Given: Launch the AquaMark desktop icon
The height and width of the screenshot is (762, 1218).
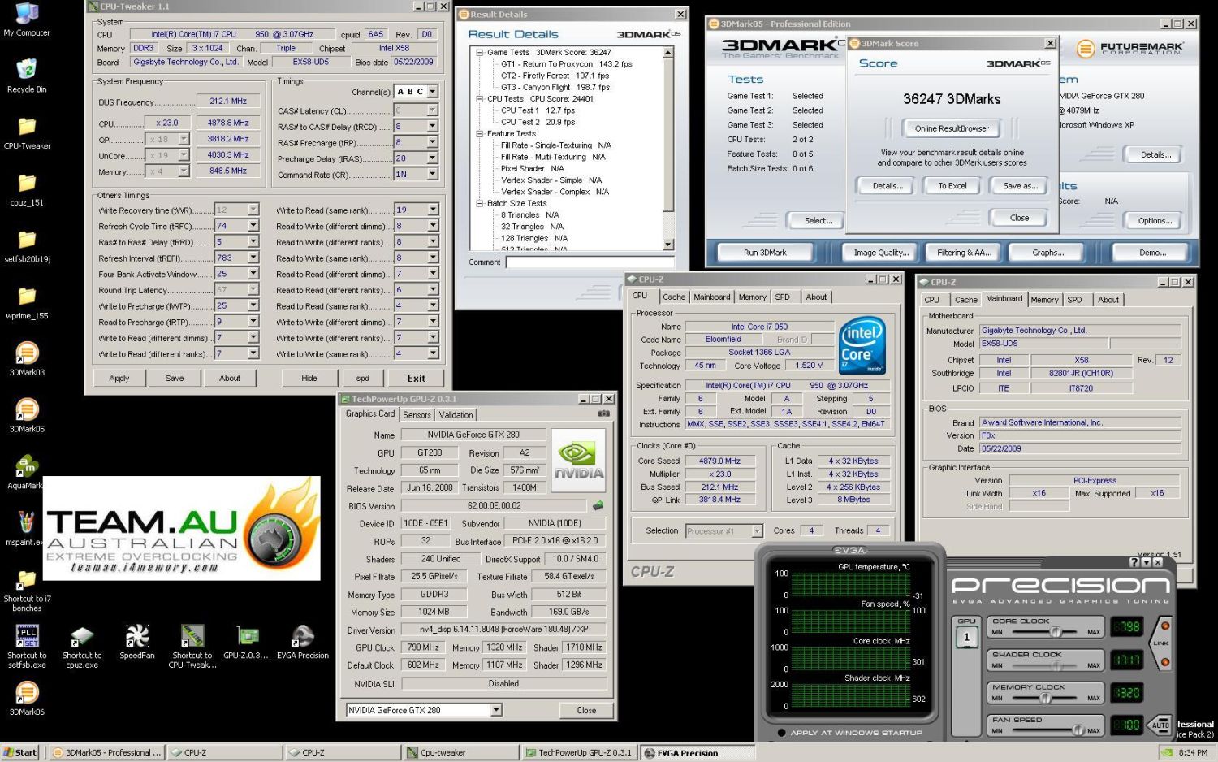Looking at the screenshot, I should [25, 473].
